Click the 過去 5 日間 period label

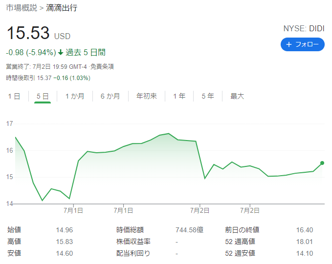click(86, 52)
